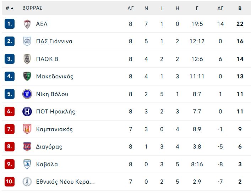Select the ΠΑΟΚ Β team crest

pos(27,59)
